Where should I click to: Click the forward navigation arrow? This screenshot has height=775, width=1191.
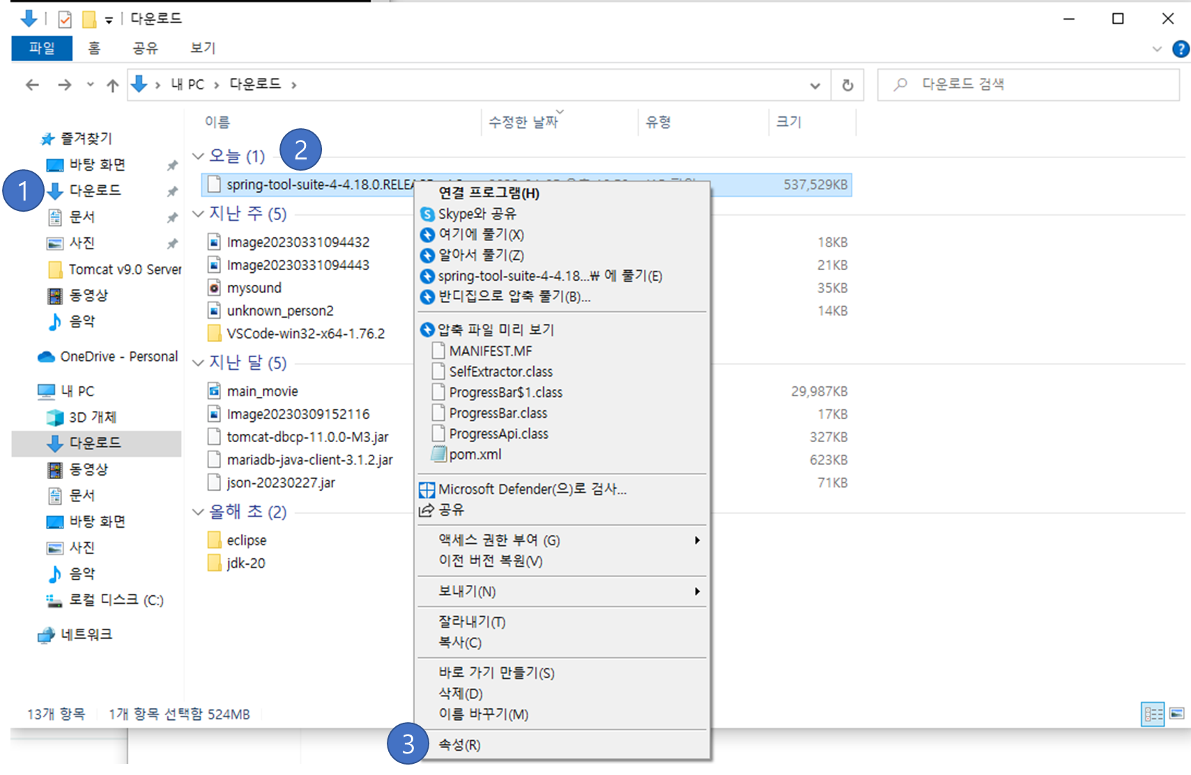click(65, 85)
